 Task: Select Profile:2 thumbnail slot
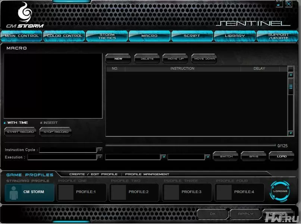point(119,192)
